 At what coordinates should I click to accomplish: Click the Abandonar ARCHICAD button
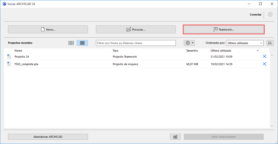pyautogui.click(x=48, y=137)
